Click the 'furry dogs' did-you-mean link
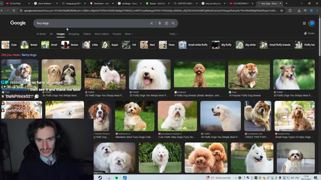The height and width of the screenshot is (180, 321). click(x=29, y=55)
